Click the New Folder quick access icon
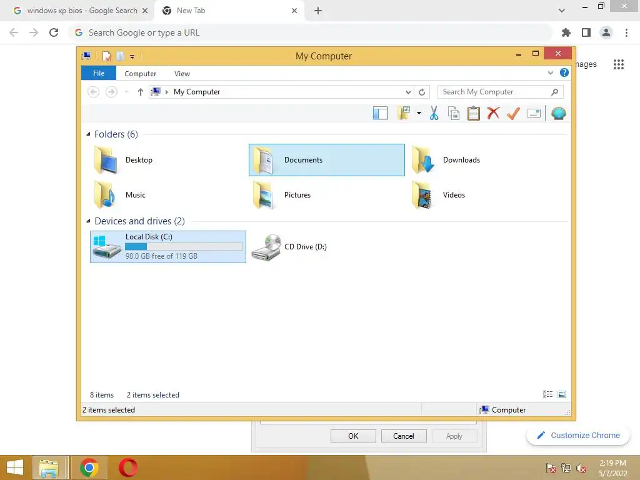Image resolution: width=640 pixels, height=480 pixels. point(120,56)
